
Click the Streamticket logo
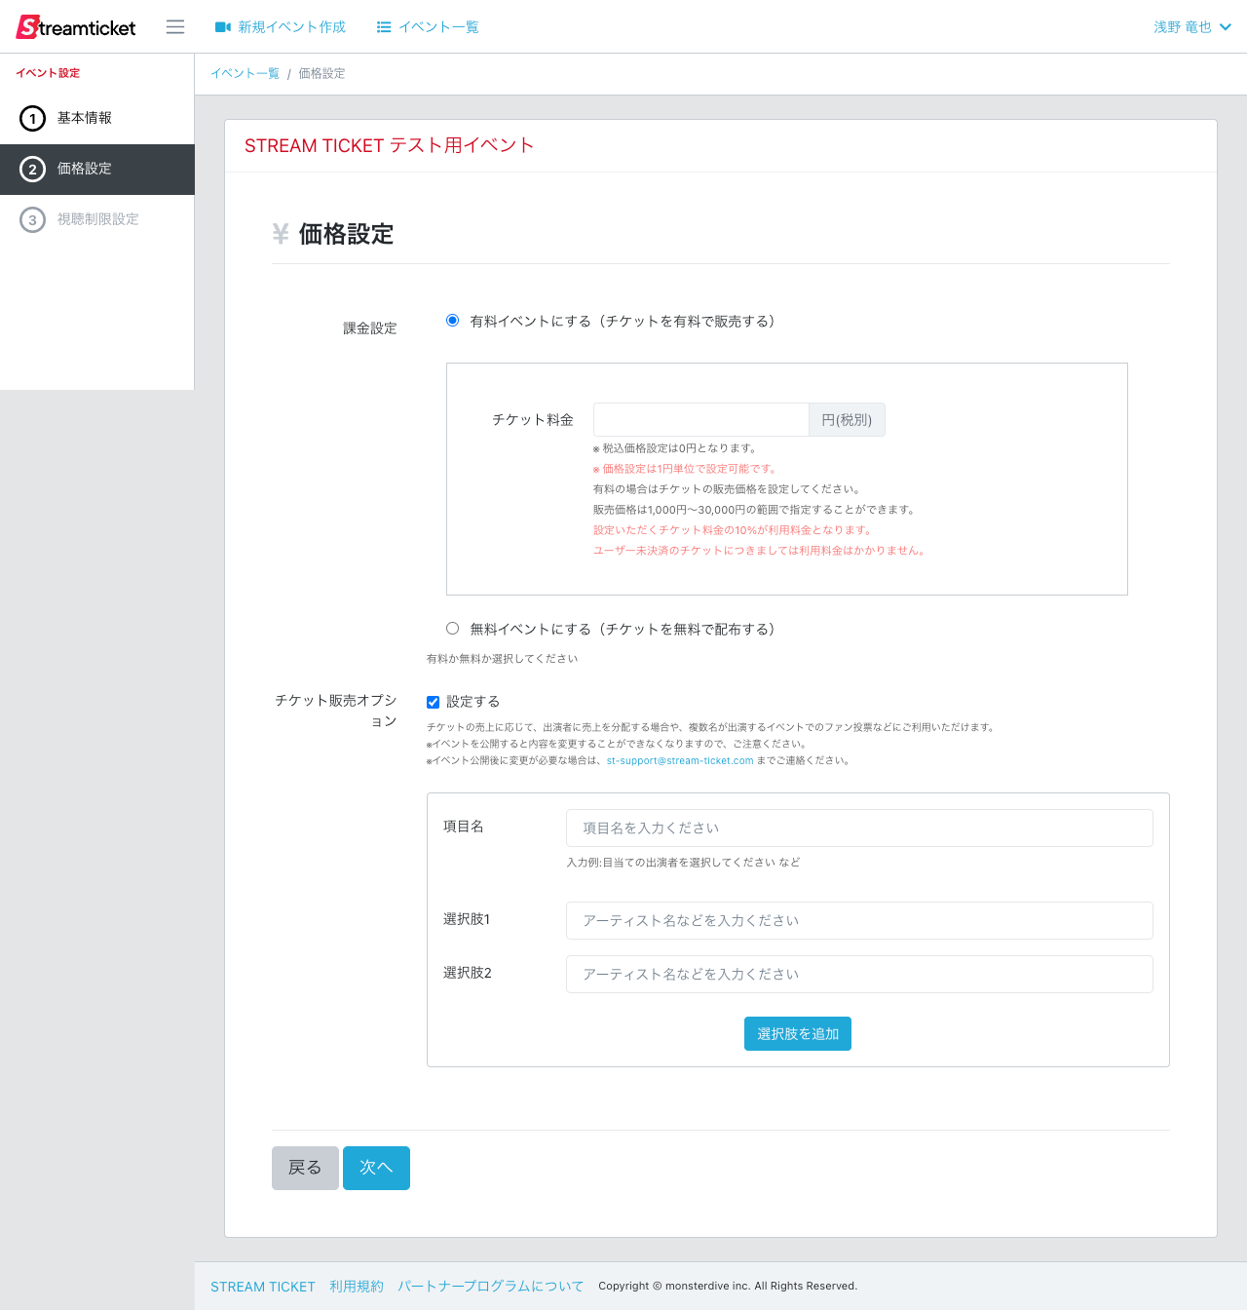pyautogui.click(x=76, y=27)
